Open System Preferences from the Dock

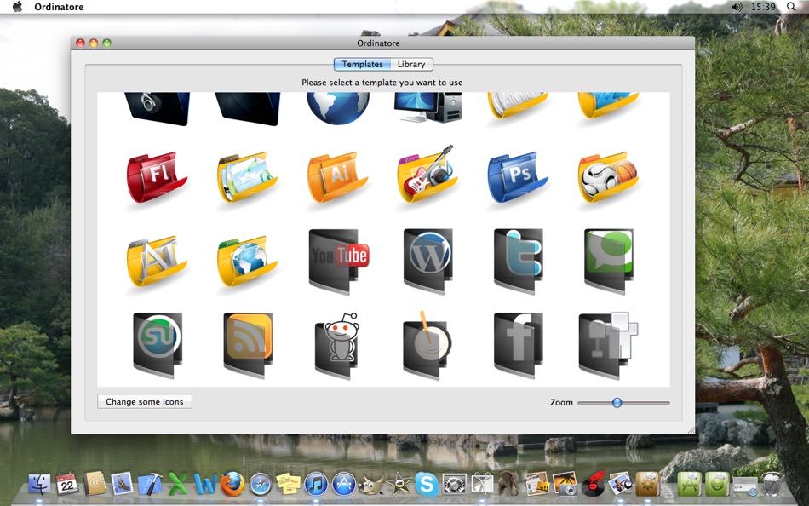(455, 485)
